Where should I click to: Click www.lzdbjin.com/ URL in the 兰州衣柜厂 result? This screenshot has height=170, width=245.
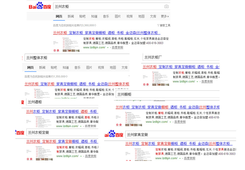tap(184, 81)
